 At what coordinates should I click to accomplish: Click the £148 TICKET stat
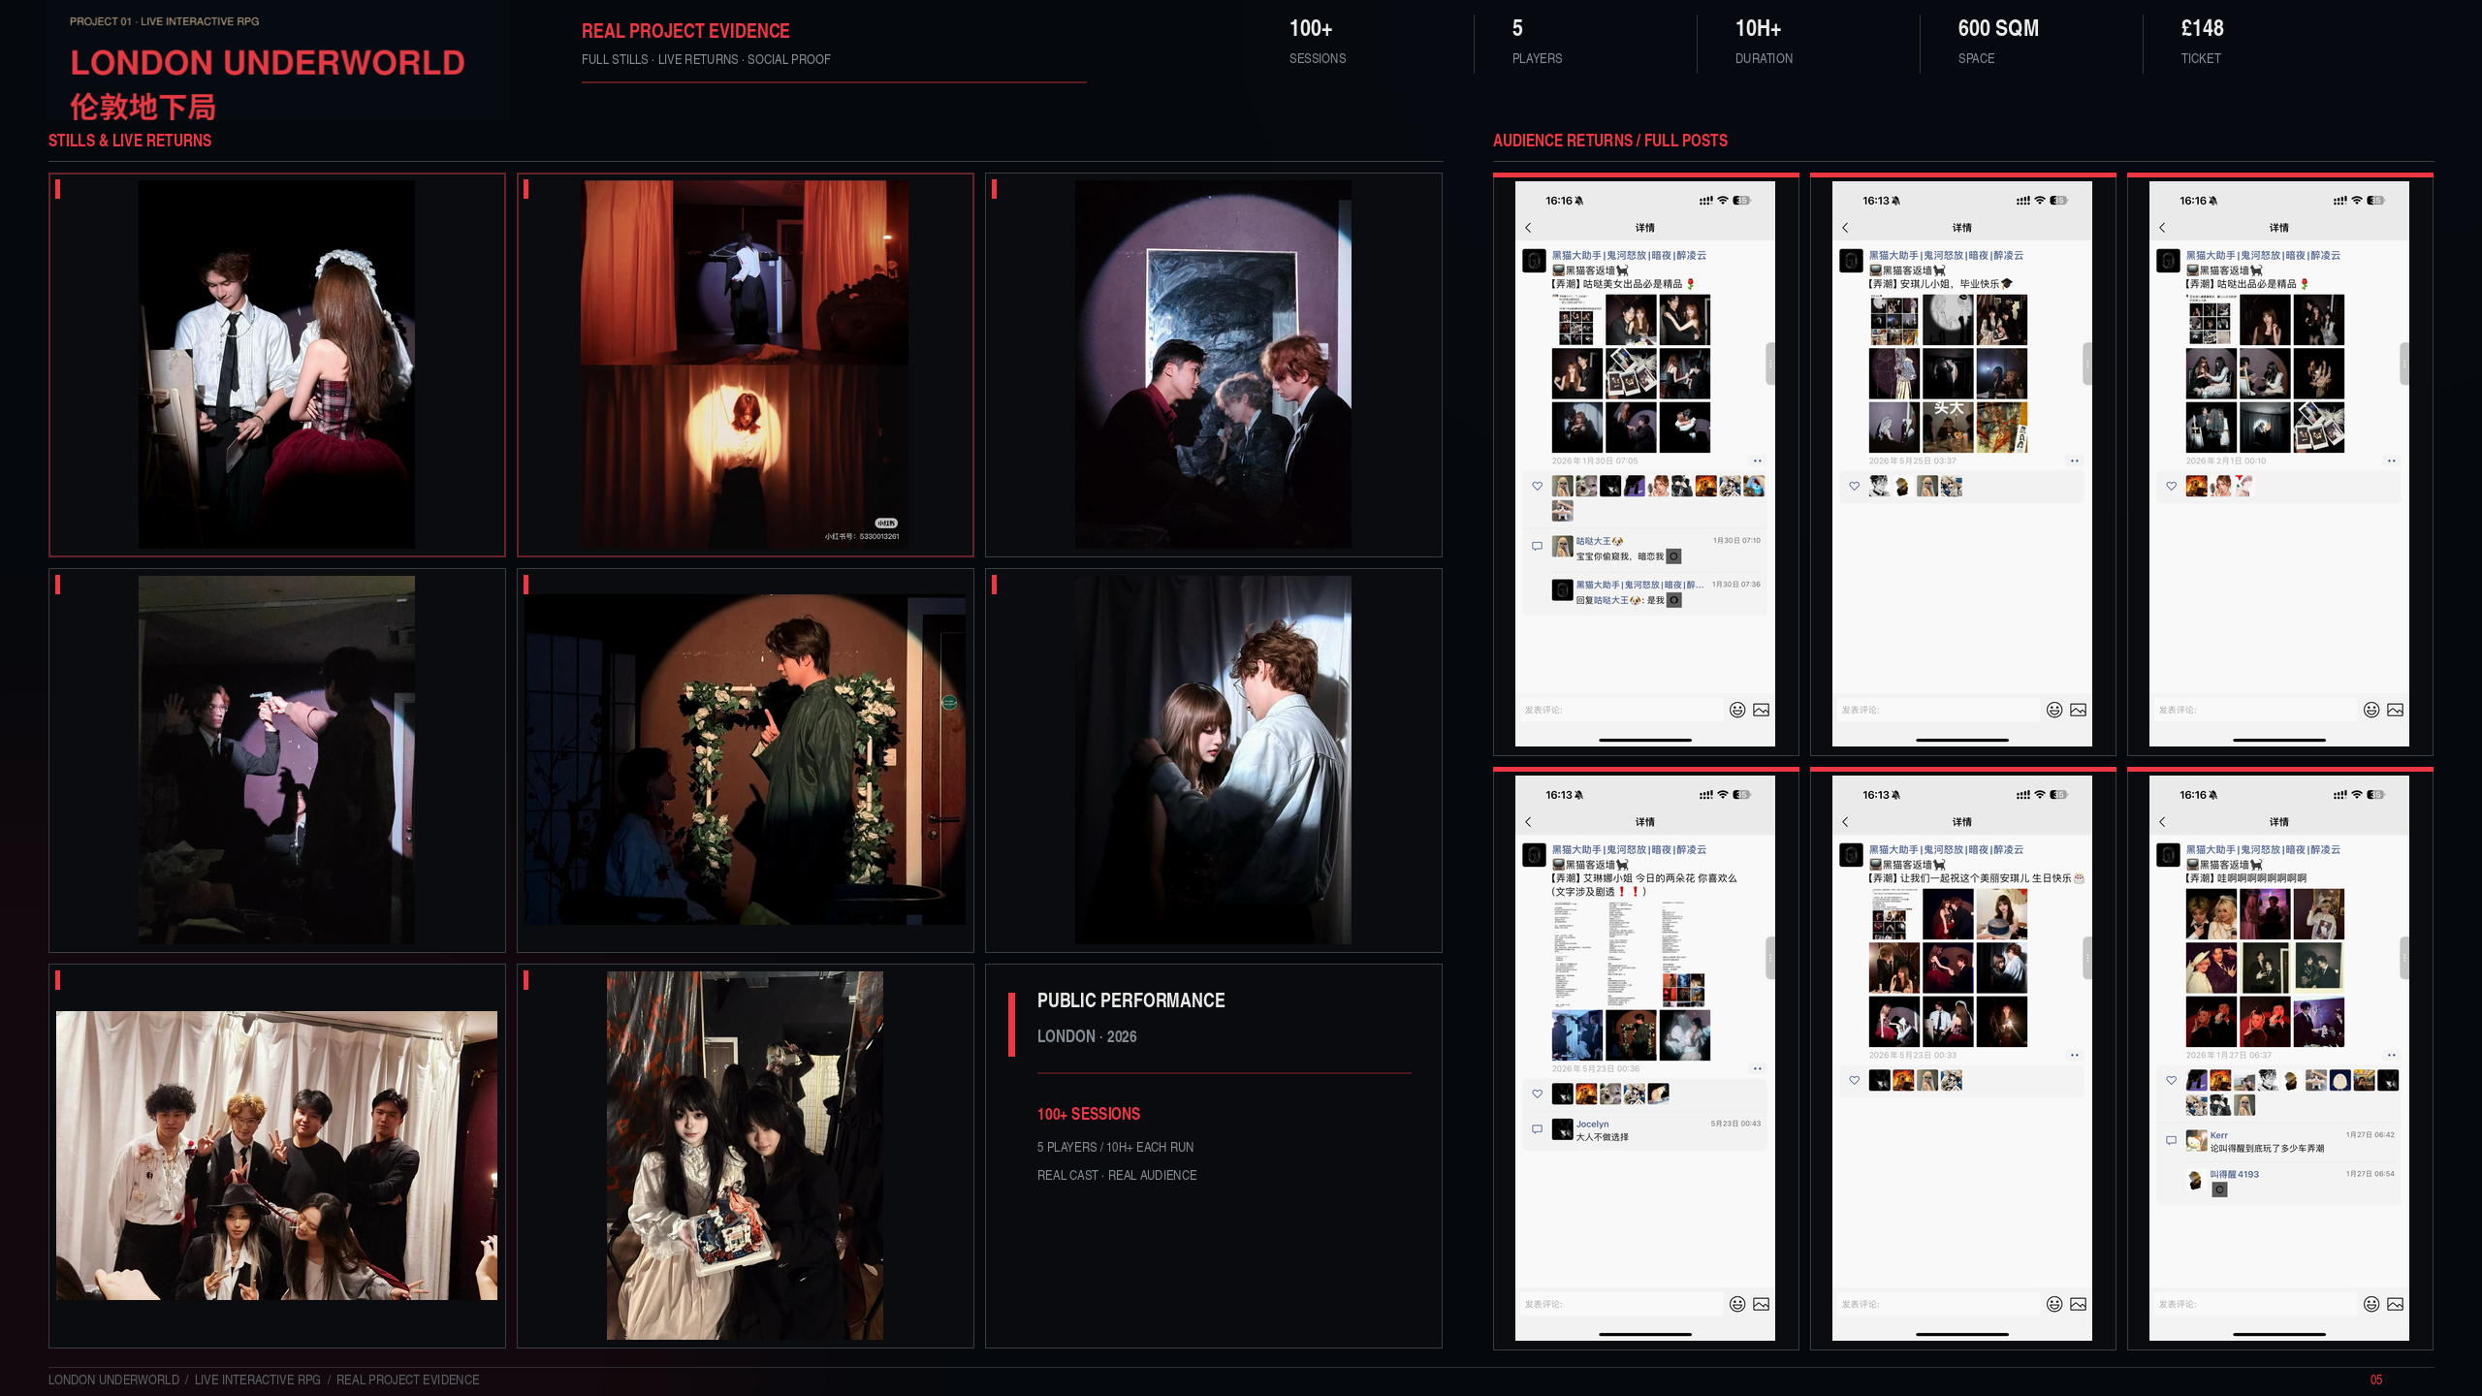click(x=2202, y=43)
